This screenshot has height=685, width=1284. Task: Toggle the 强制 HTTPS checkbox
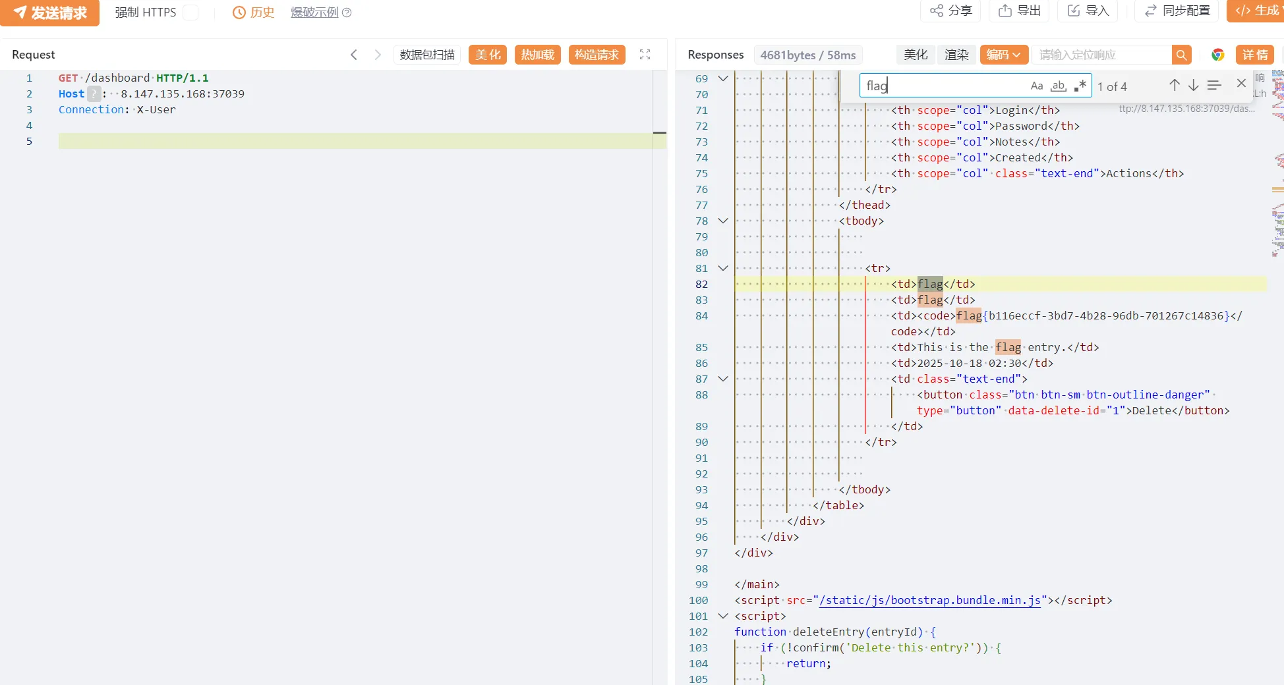[x=190, y=13]
